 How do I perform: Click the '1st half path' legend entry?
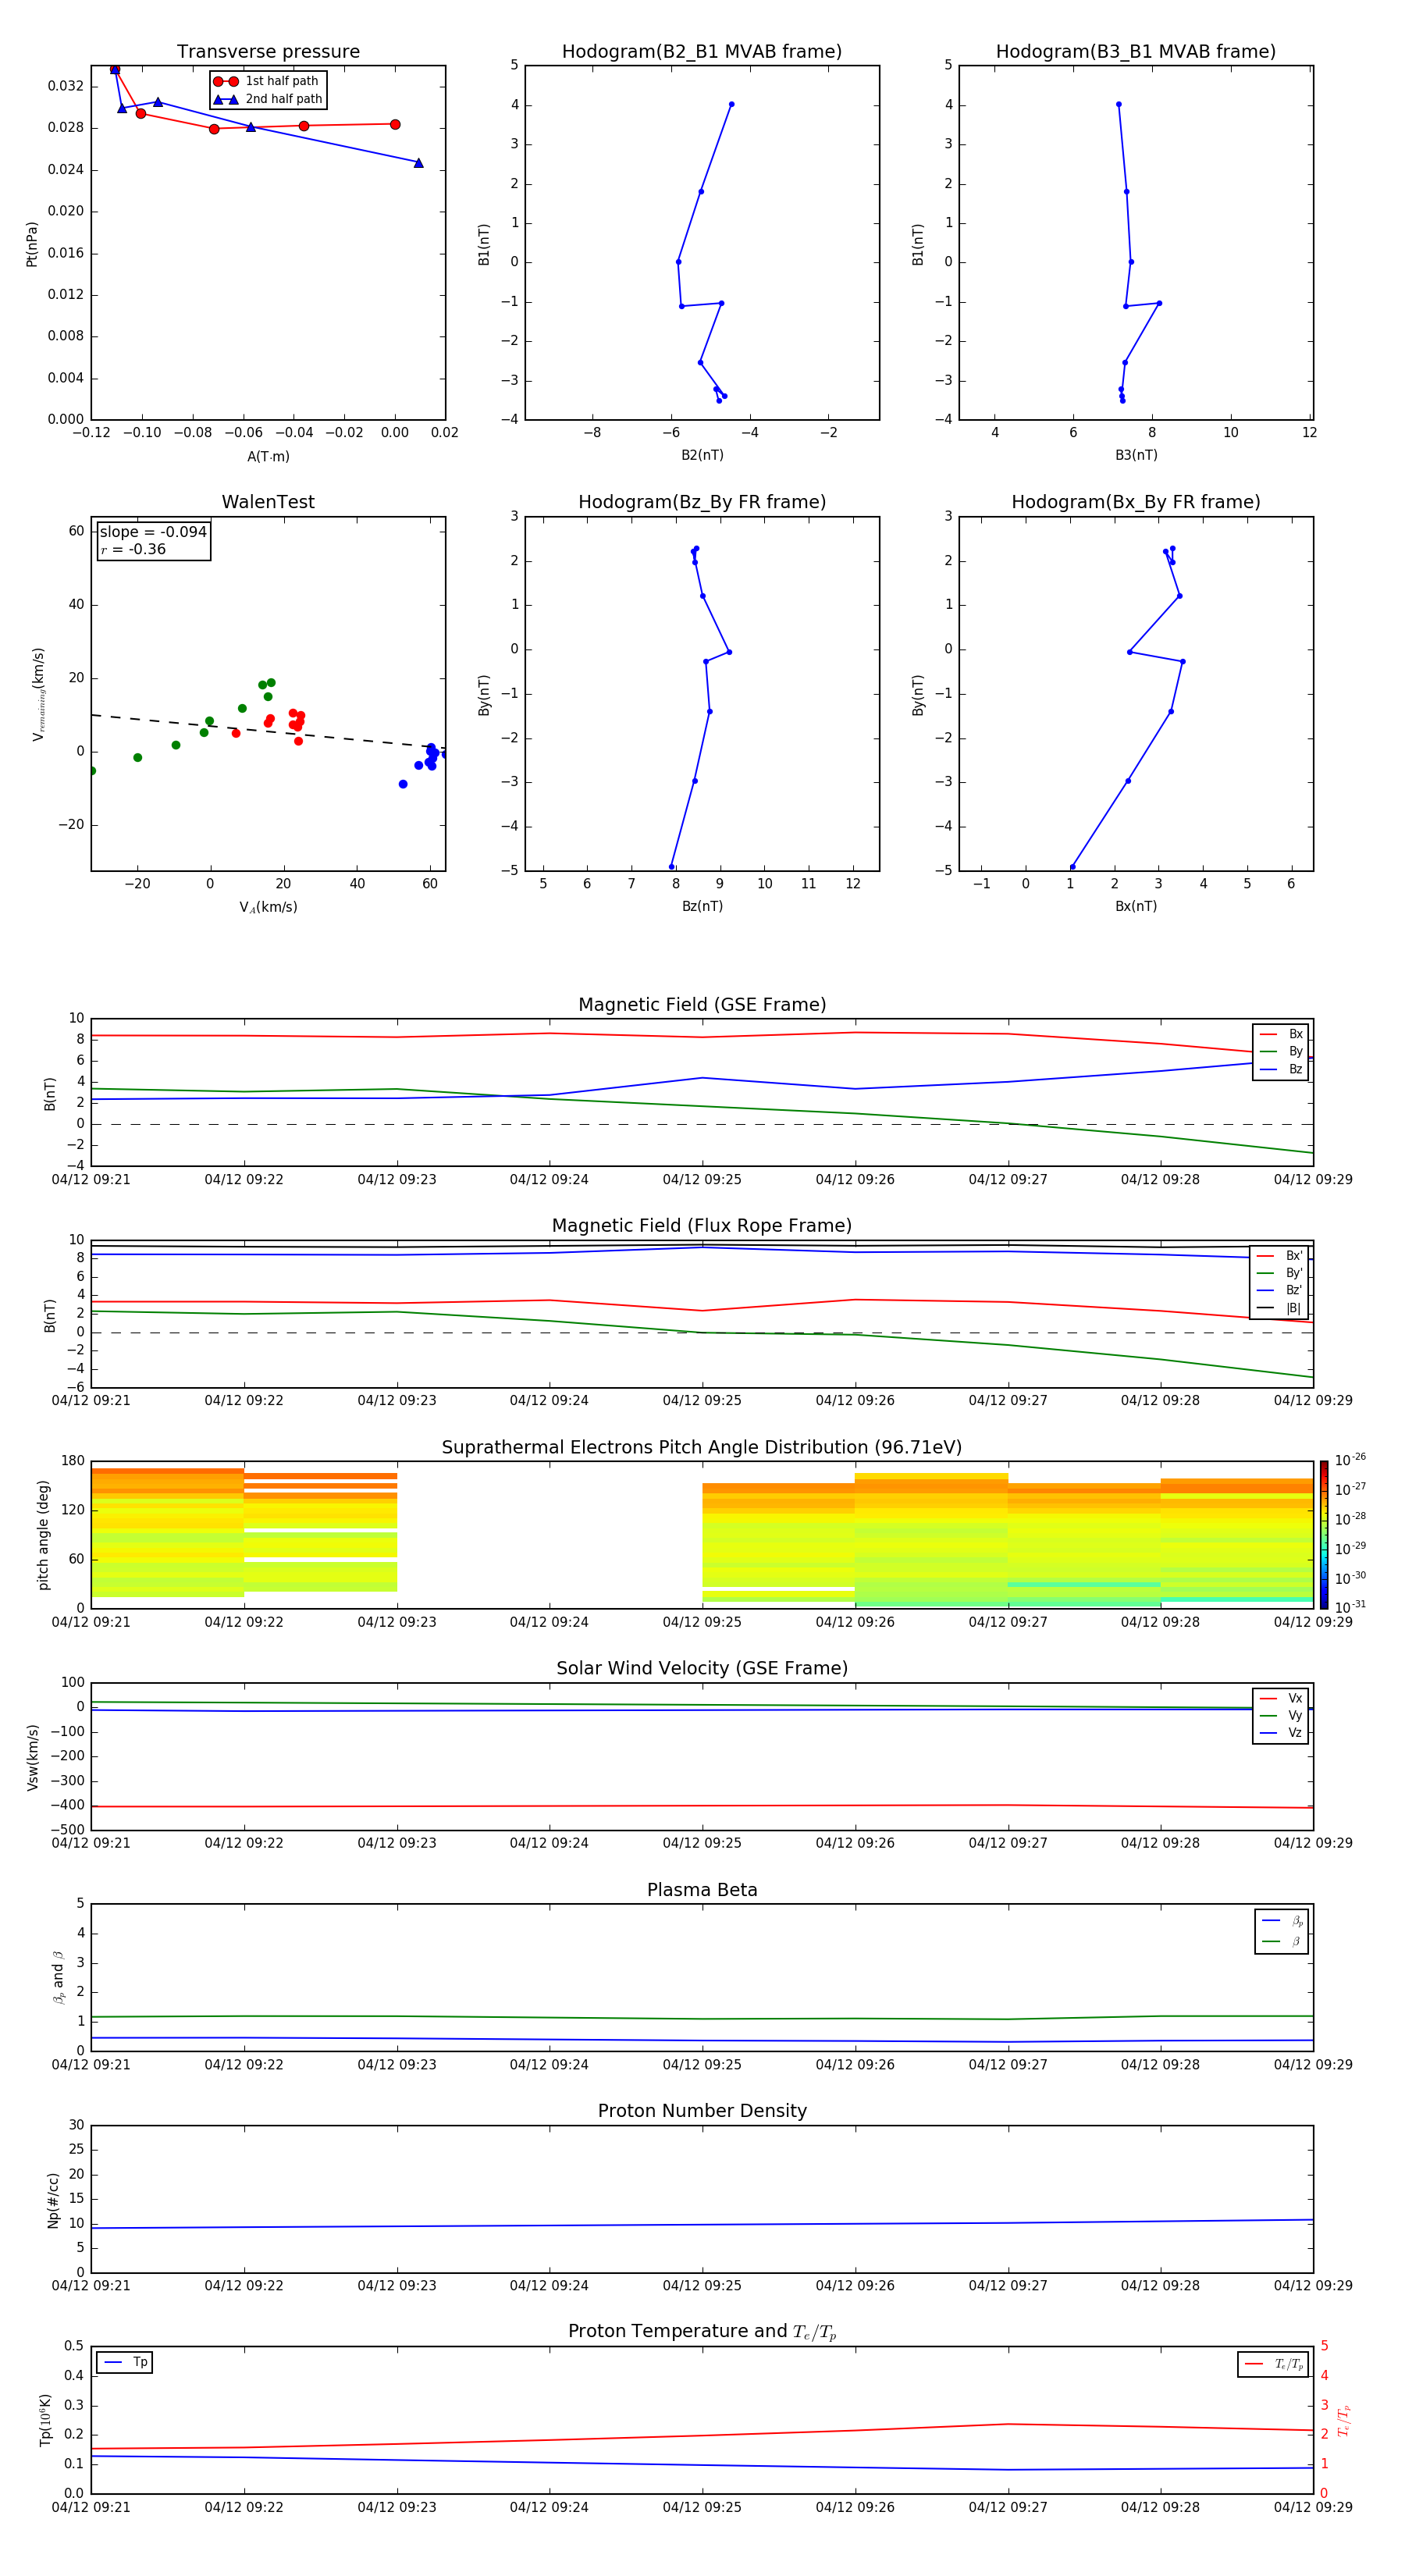pos(266,81)
